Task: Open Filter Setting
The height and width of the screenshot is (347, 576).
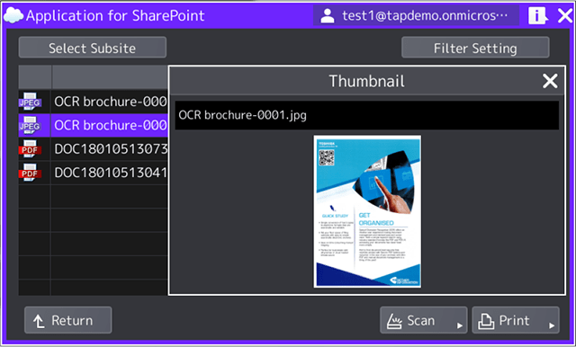Action: click(475, 48)
